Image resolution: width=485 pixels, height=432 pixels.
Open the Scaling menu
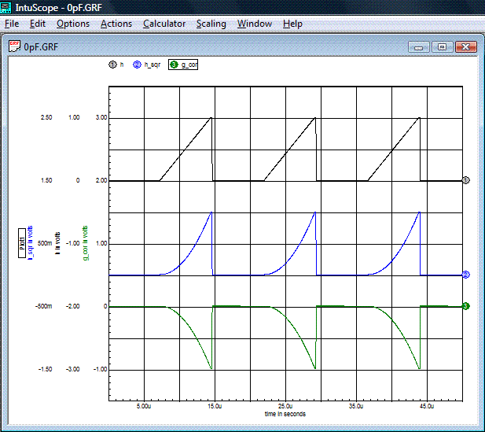tap(211, 24)
